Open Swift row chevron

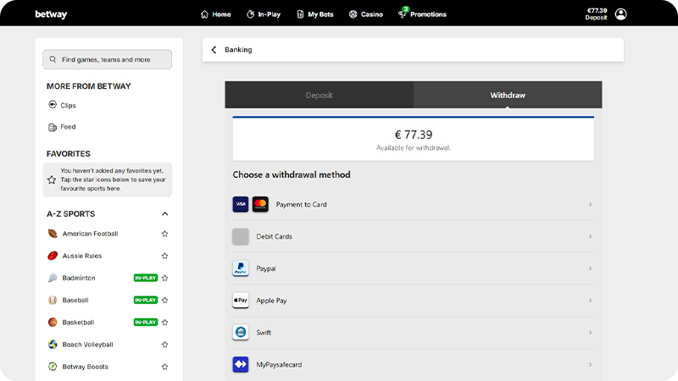(x=590, y=332)
